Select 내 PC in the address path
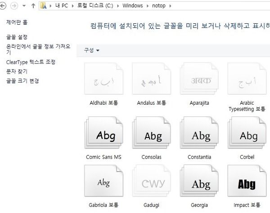The image size is (270, 213). [x=62, y=6]
